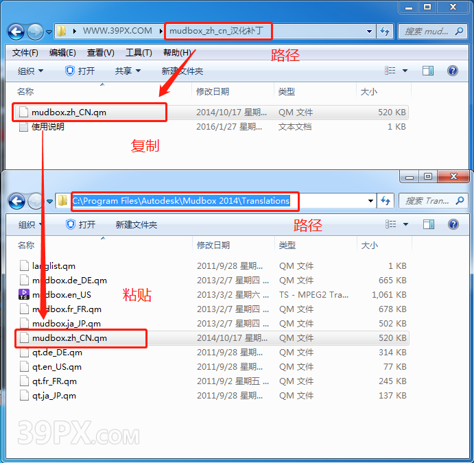Click back arrow in the top Explorer window
The height and width of the screenshot is (463, 474).
[x=16, y=31]
